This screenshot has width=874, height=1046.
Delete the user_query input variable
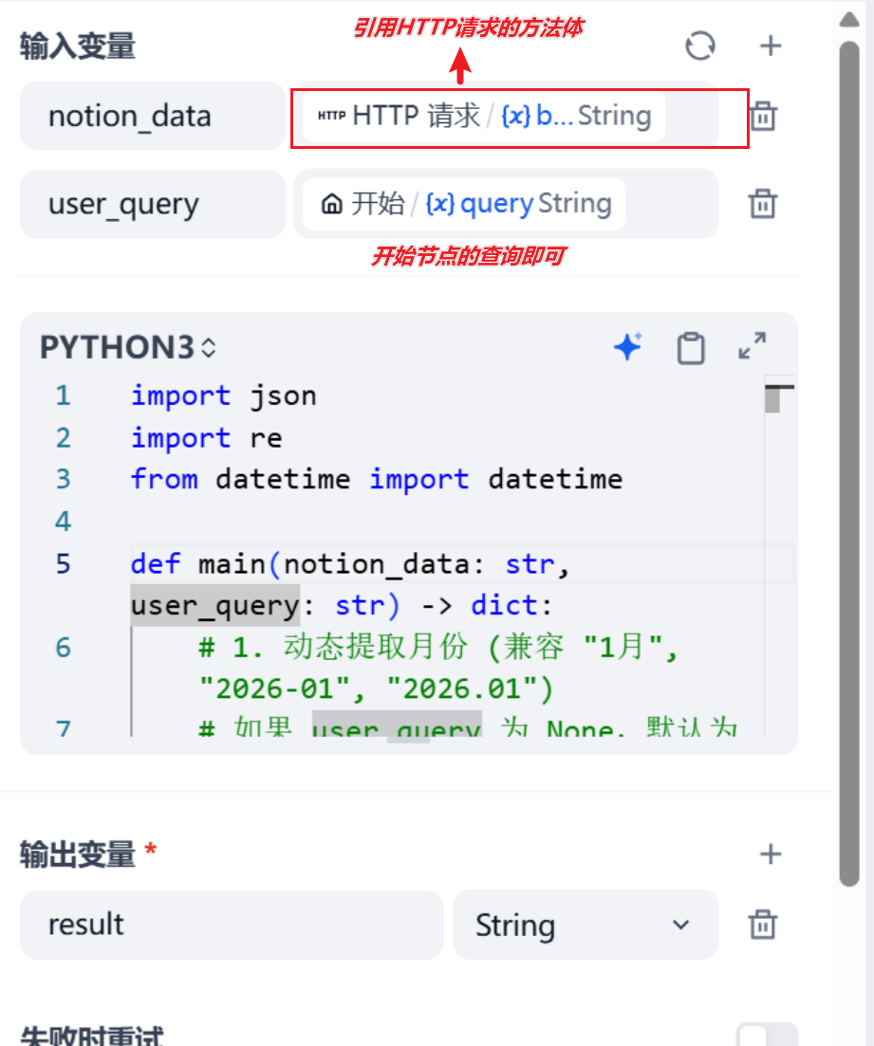click(x=763, y=204)
